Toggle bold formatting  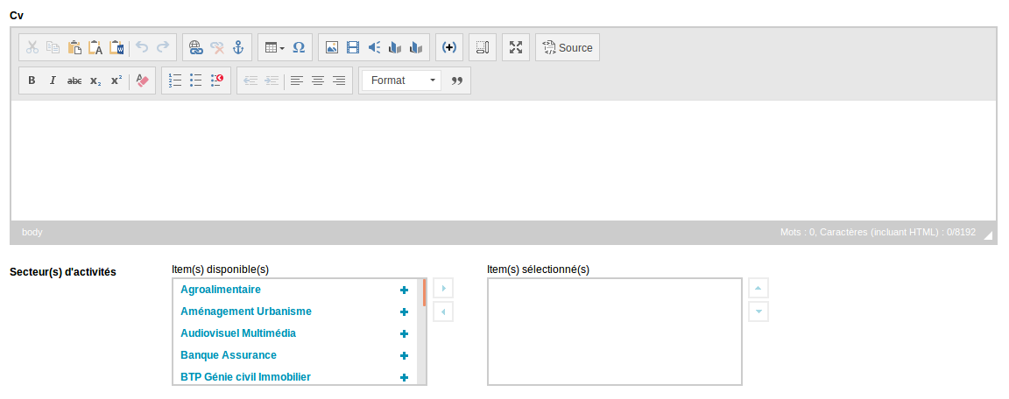pyautogui.click(x=32, y=81)
